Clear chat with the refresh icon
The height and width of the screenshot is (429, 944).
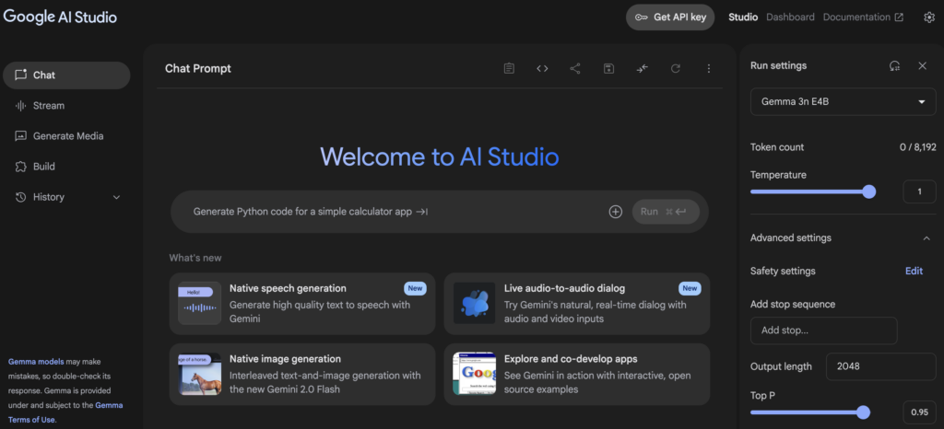pos(676,68)
